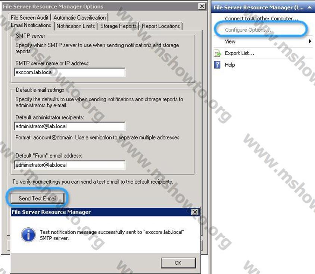Click Default From e-mail address field
Viewport: 315px width, 274px height.
click(x=70, y=165)
